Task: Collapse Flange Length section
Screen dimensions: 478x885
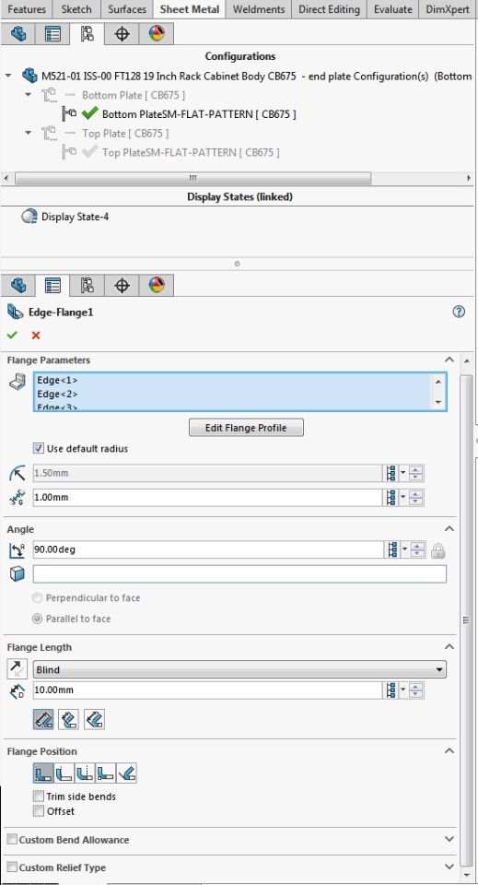Action: (x=449, y=647)
